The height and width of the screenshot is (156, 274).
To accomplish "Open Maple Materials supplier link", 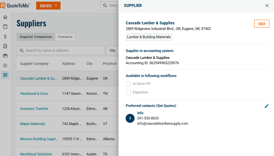I will click(x=33, y=124).
